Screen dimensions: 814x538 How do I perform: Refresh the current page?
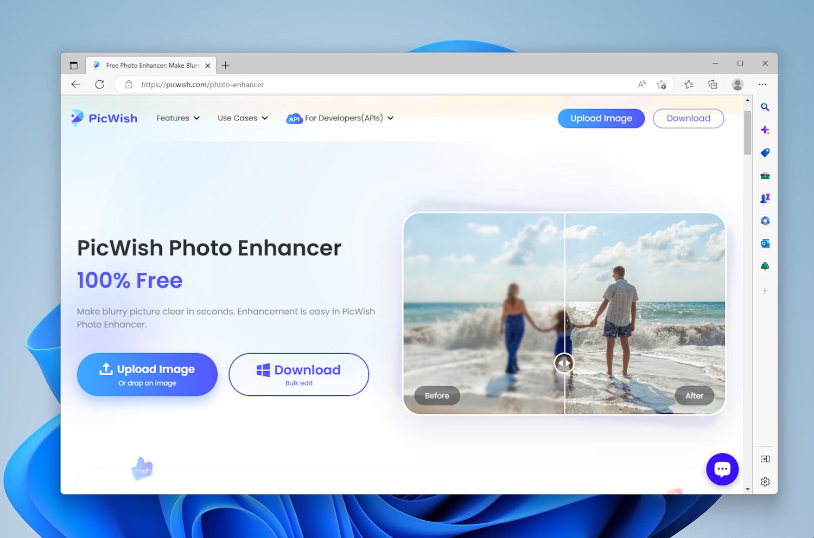(x=99, y=85)
